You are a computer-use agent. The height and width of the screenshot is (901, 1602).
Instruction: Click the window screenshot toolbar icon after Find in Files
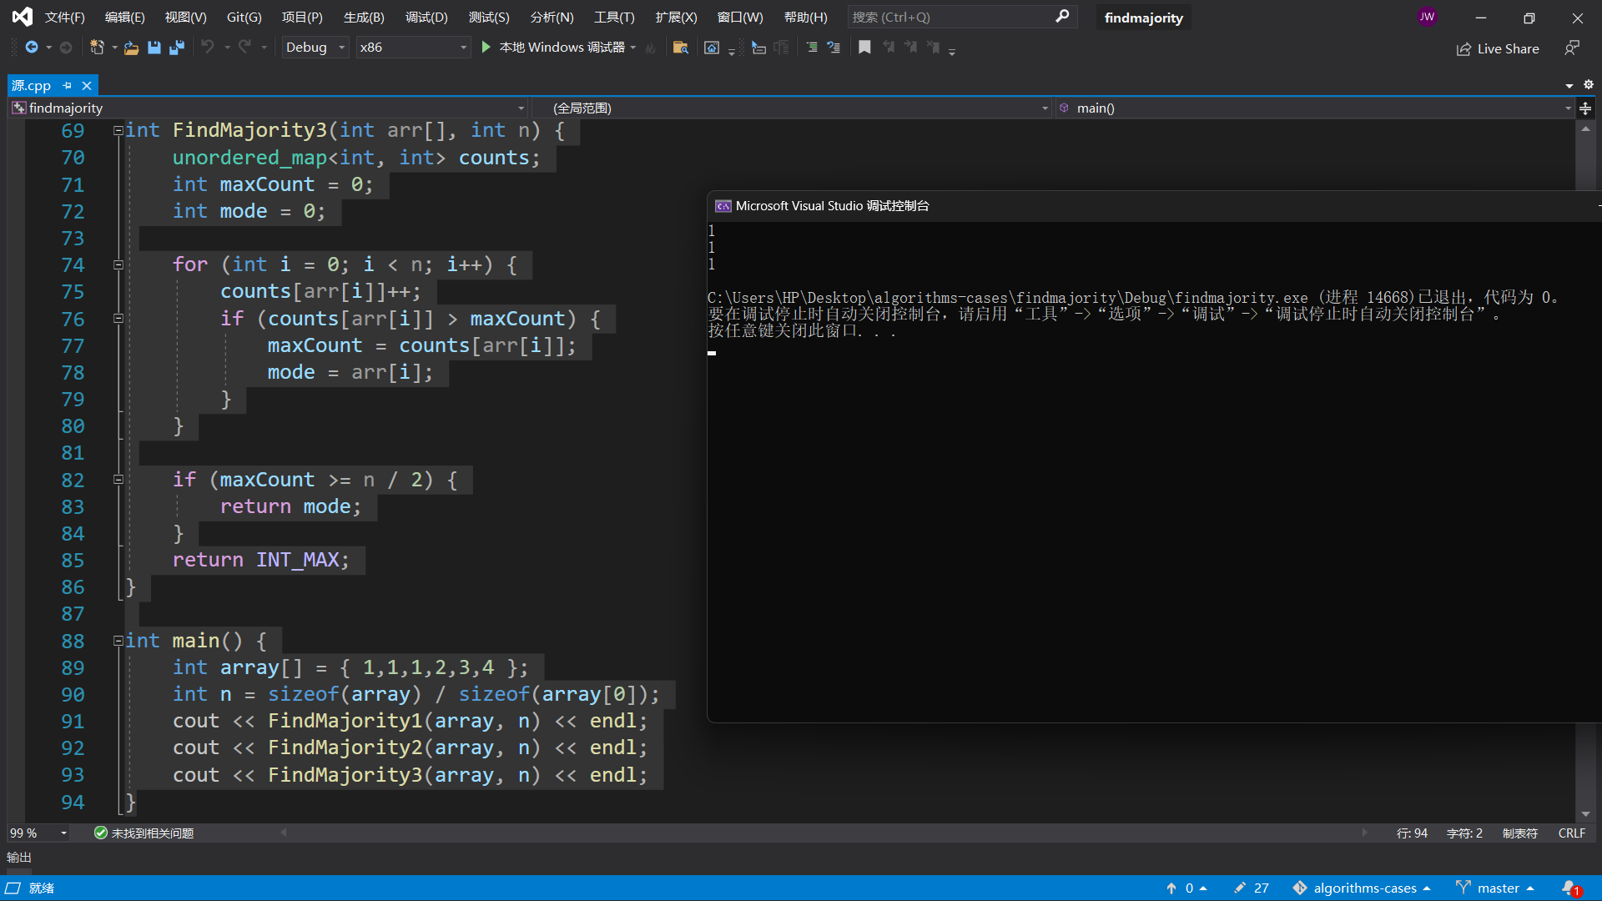(712, 48)
